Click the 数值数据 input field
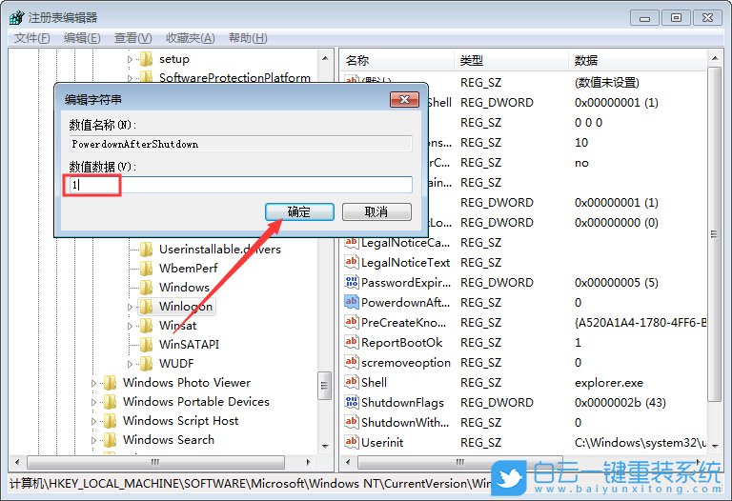The image size is (732, 501). pyautogui.click(x=240, y=185)
